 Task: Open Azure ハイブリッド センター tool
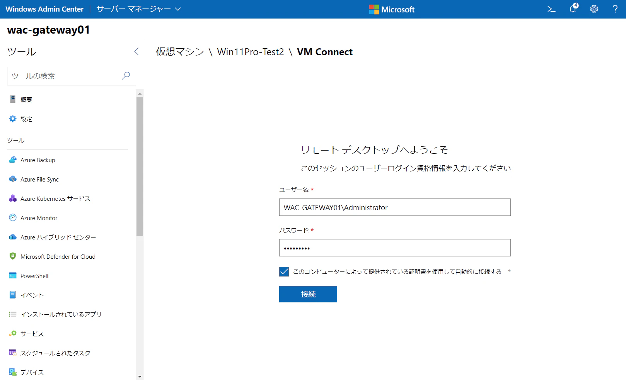pos(58,237)
